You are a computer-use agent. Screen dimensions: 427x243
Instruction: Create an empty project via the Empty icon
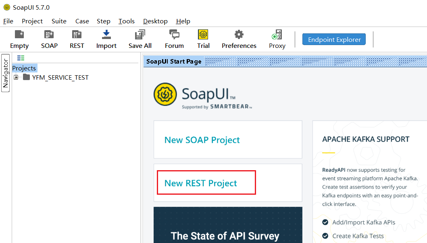click(19, 38)
